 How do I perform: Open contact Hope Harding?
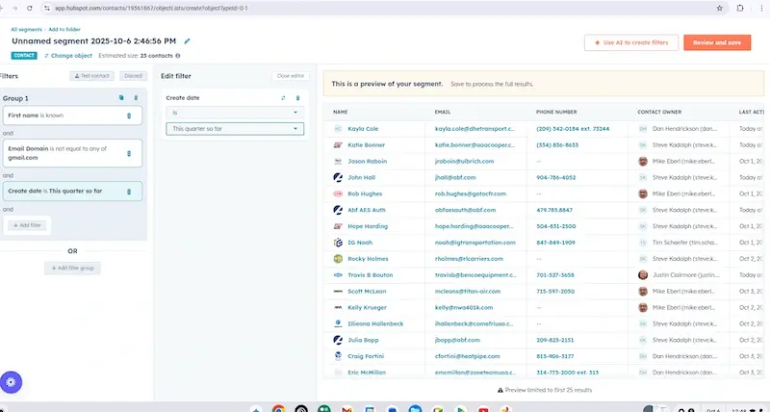pos(368,226)
